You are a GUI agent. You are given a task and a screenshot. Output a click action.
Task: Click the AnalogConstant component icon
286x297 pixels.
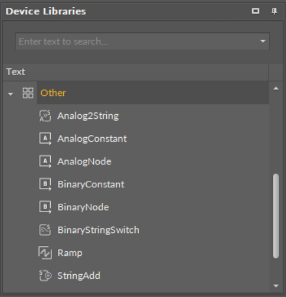45,138
